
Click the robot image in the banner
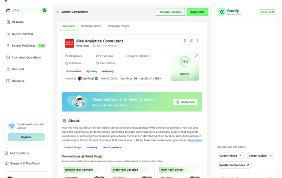79,101
